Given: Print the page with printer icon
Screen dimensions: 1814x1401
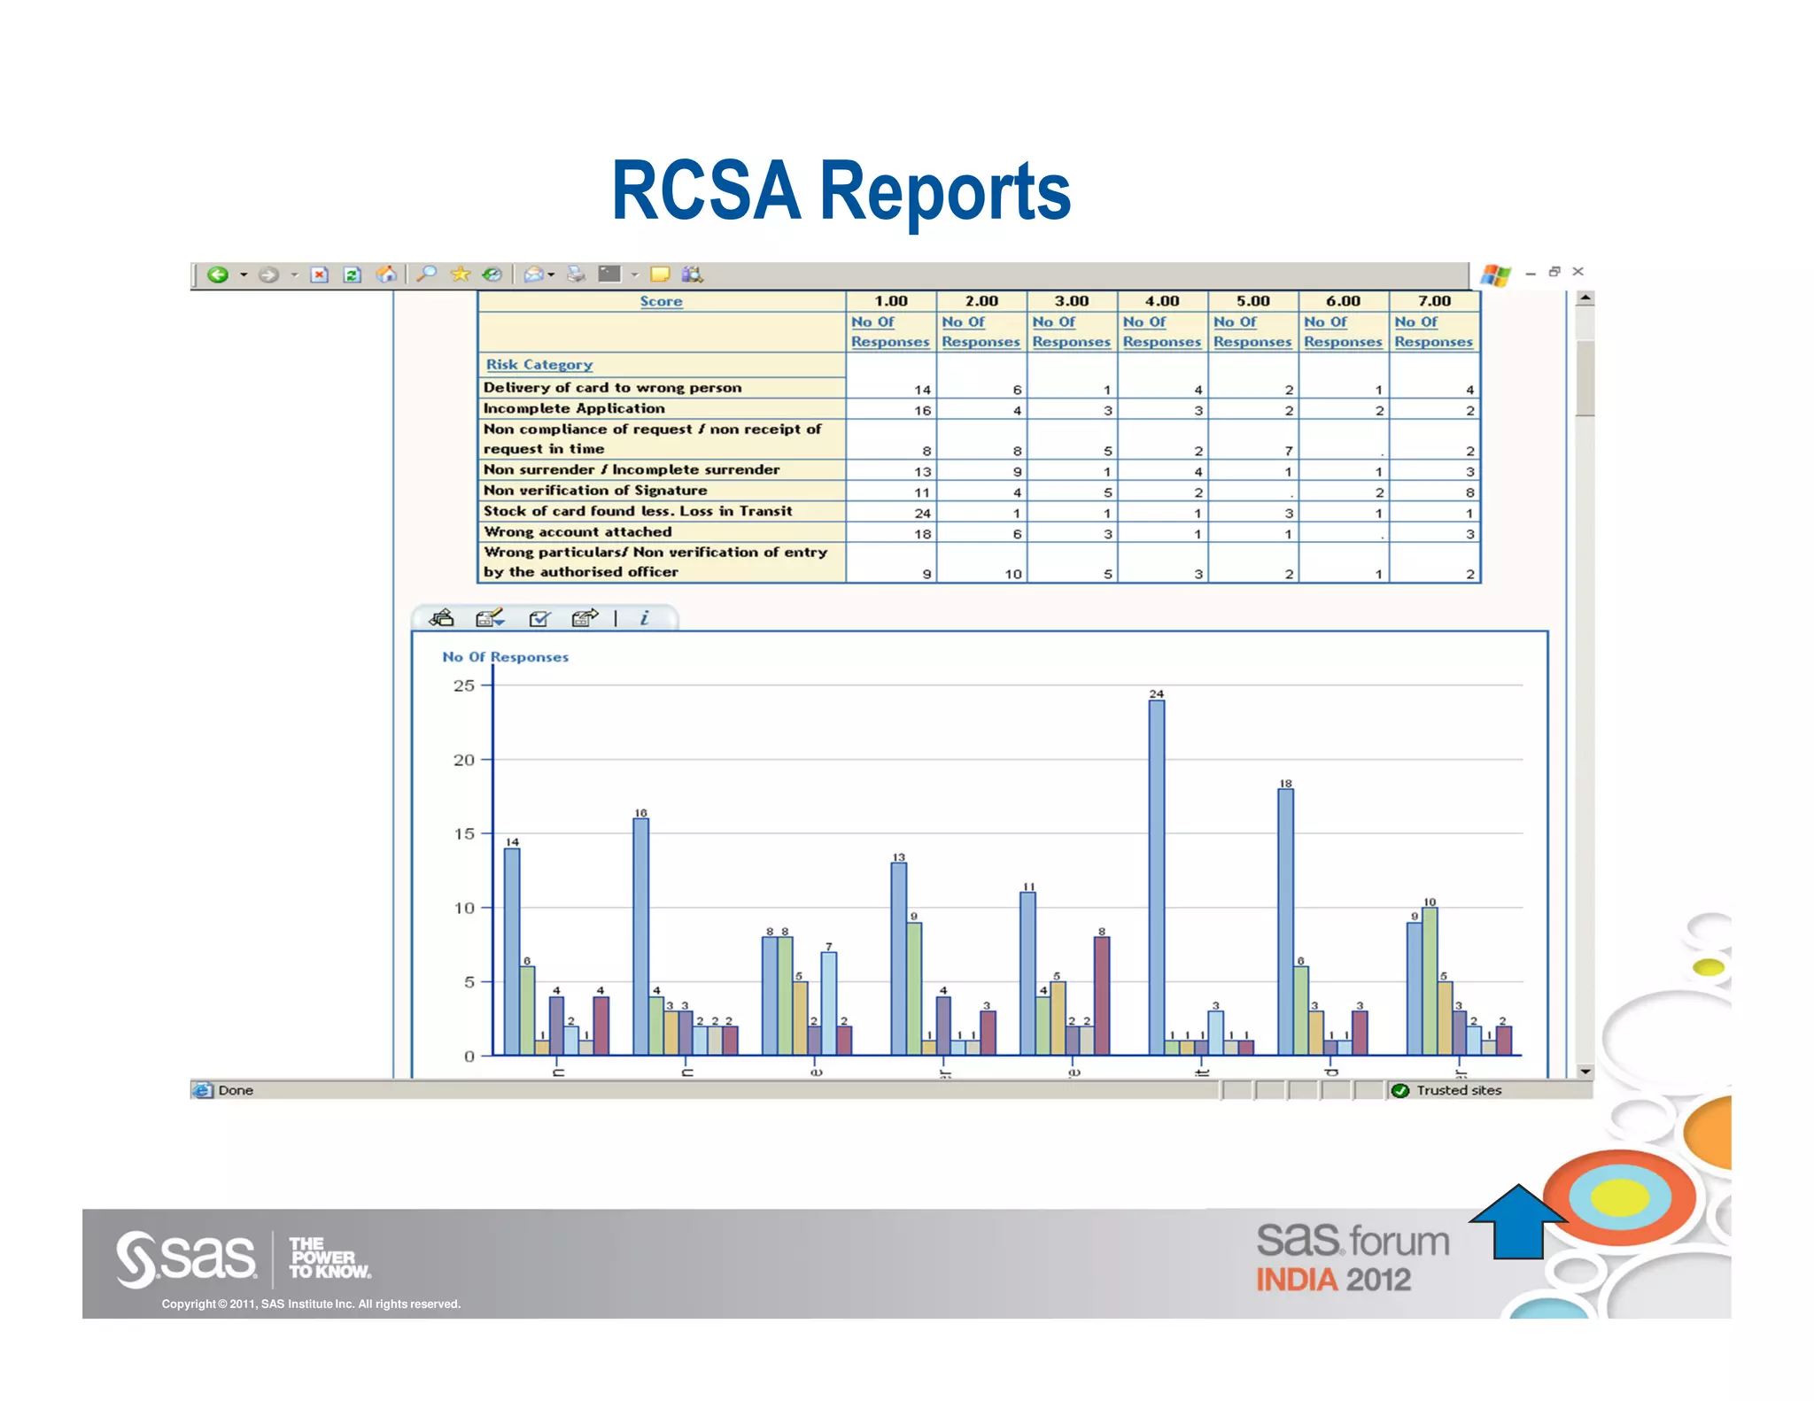Looking at the screenshot, I should click(x=576, y=275).
